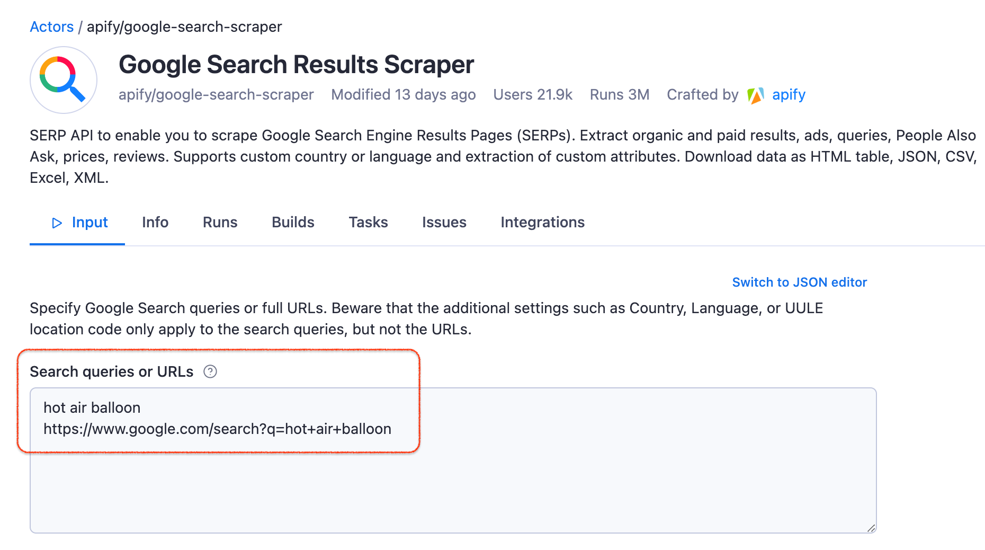The width and height of the screenshot is (985, 550).
Task: Open the Info tab
Action: pyautogui.click(x=155, y=223)
